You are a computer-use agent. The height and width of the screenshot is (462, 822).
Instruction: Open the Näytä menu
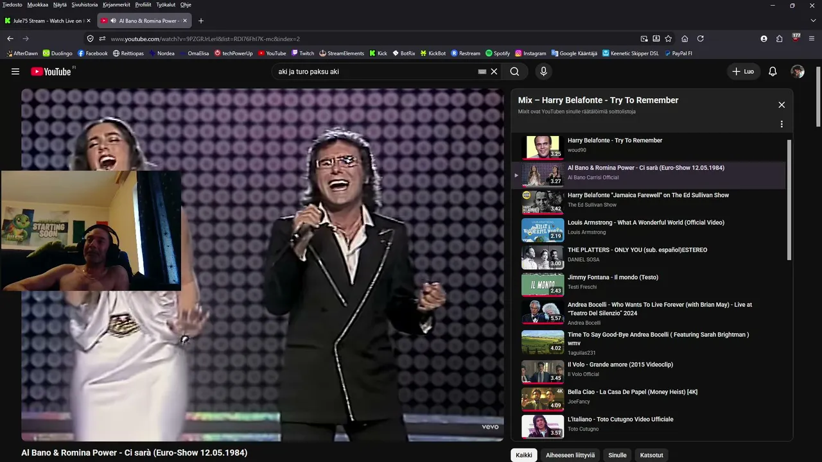pyautogui.click(x=60, y=4)
